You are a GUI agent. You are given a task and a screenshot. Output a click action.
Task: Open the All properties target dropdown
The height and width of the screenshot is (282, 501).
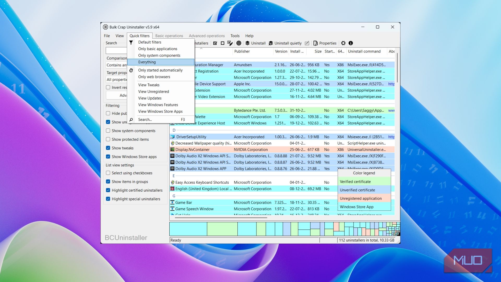[116, 80]
